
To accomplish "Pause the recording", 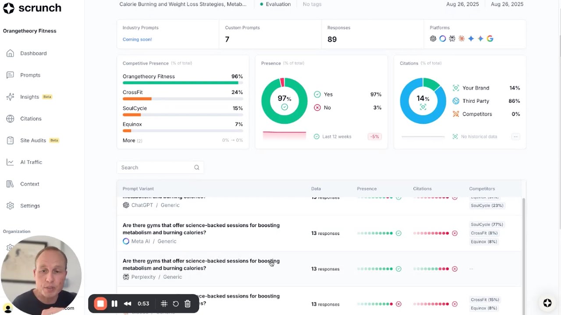I will [114, 304].
